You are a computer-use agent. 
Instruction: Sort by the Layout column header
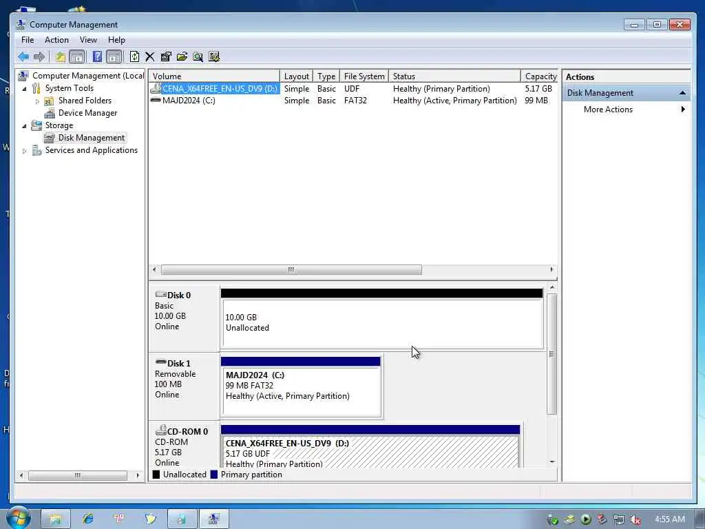click(296, 76)
